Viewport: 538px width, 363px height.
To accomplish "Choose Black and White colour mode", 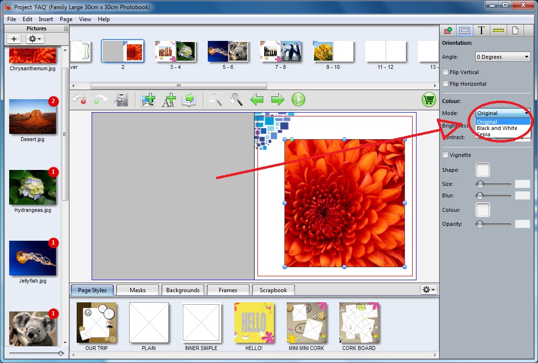I will click(497, 129).
